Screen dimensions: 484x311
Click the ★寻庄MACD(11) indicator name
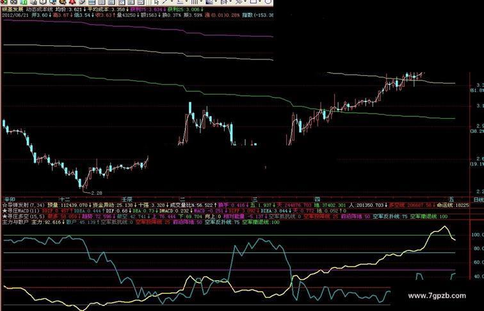coord(21,211)
